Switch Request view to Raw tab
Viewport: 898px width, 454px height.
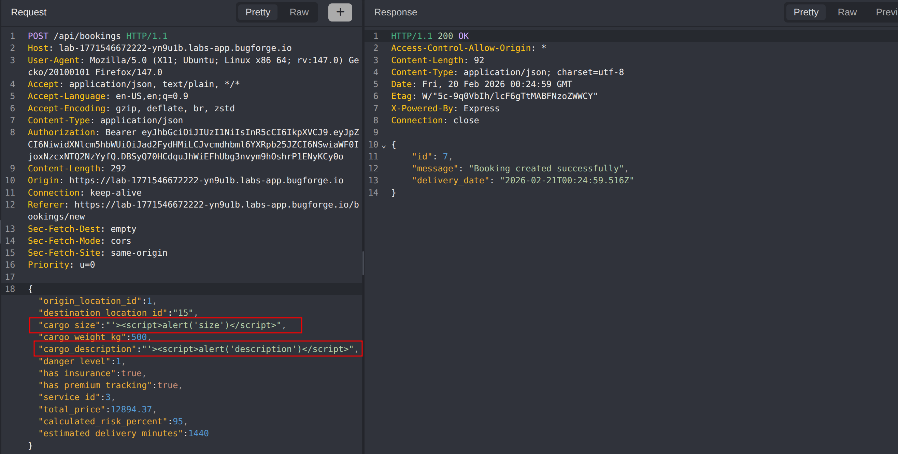click(x=299, y=12)
